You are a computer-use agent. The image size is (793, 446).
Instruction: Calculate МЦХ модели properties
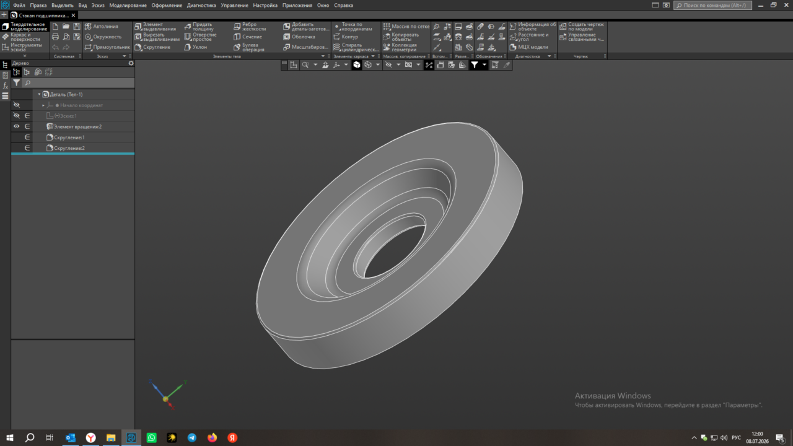529,47
